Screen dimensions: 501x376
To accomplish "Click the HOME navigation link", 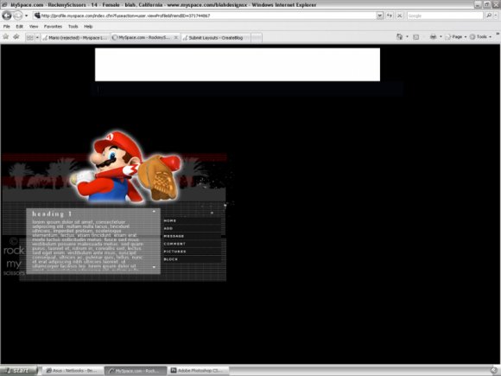I will tap(169, 220).
